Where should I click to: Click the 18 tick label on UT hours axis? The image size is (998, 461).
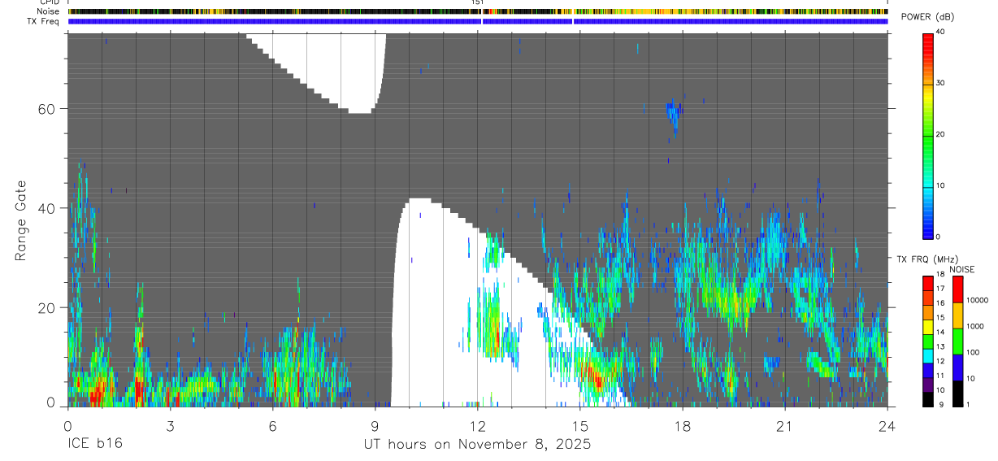click(683, 426)
